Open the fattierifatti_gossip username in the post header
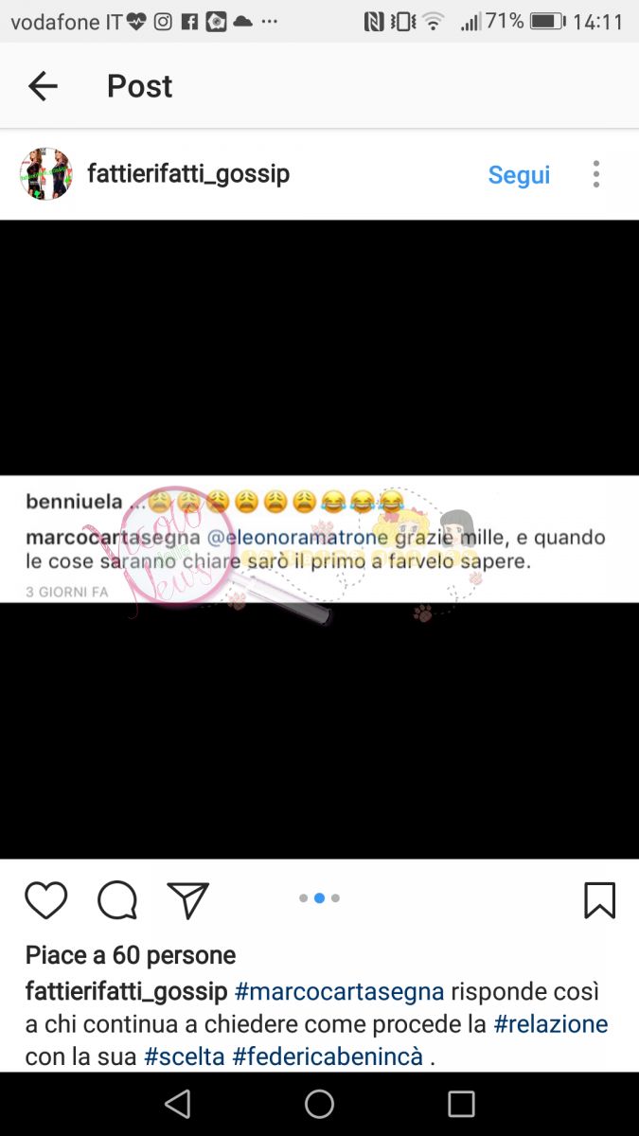 pos(188,174)
